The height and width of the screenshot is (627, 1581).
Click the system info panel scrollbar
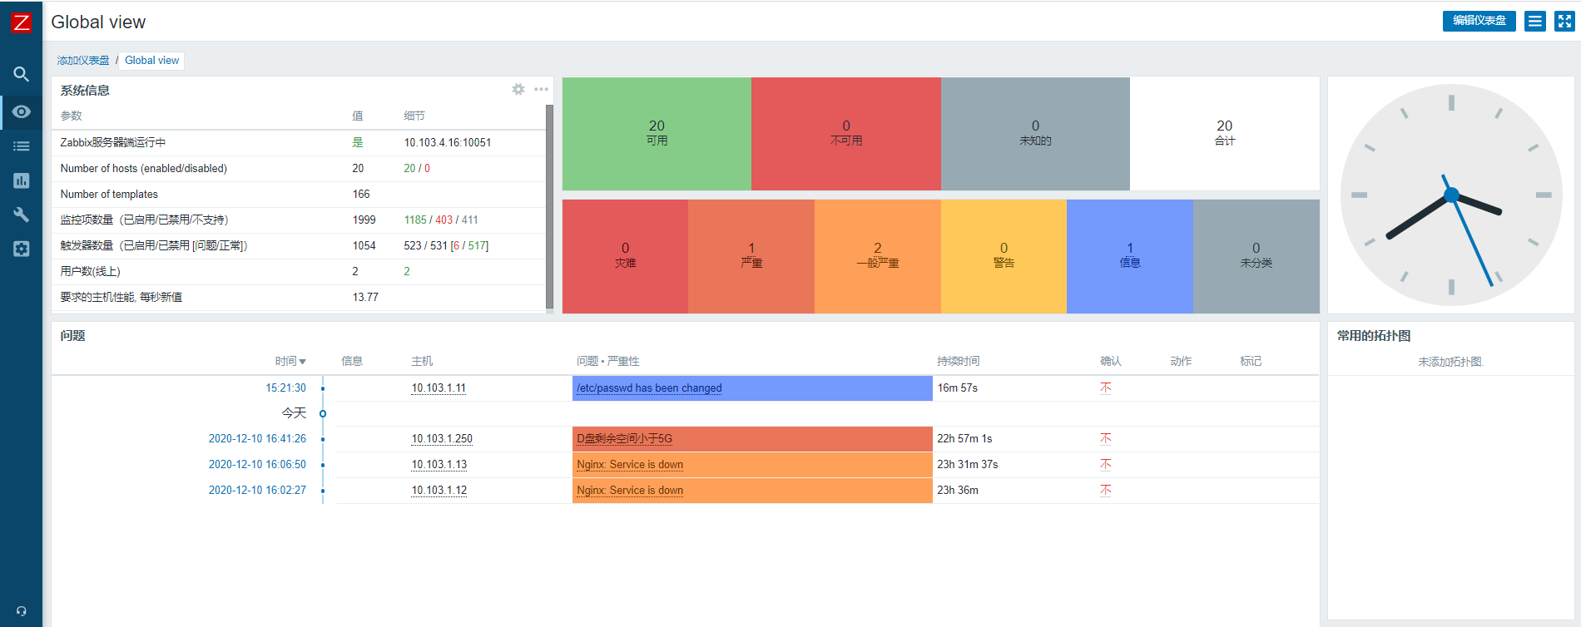click(549, 206)
